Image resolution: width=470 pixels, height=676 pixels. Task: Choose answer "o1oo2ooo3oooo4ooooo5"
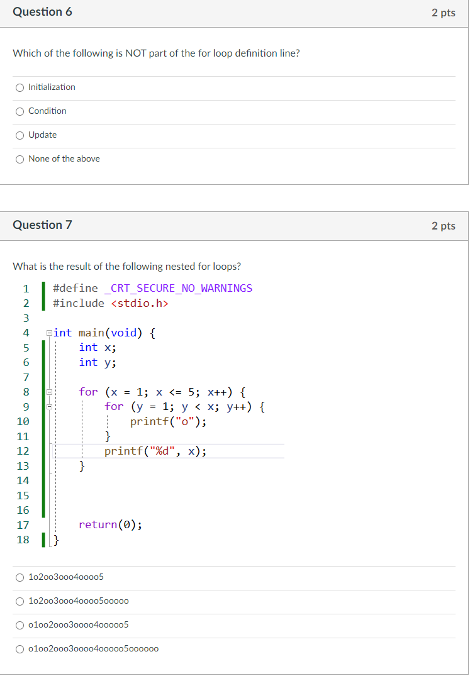20,624
